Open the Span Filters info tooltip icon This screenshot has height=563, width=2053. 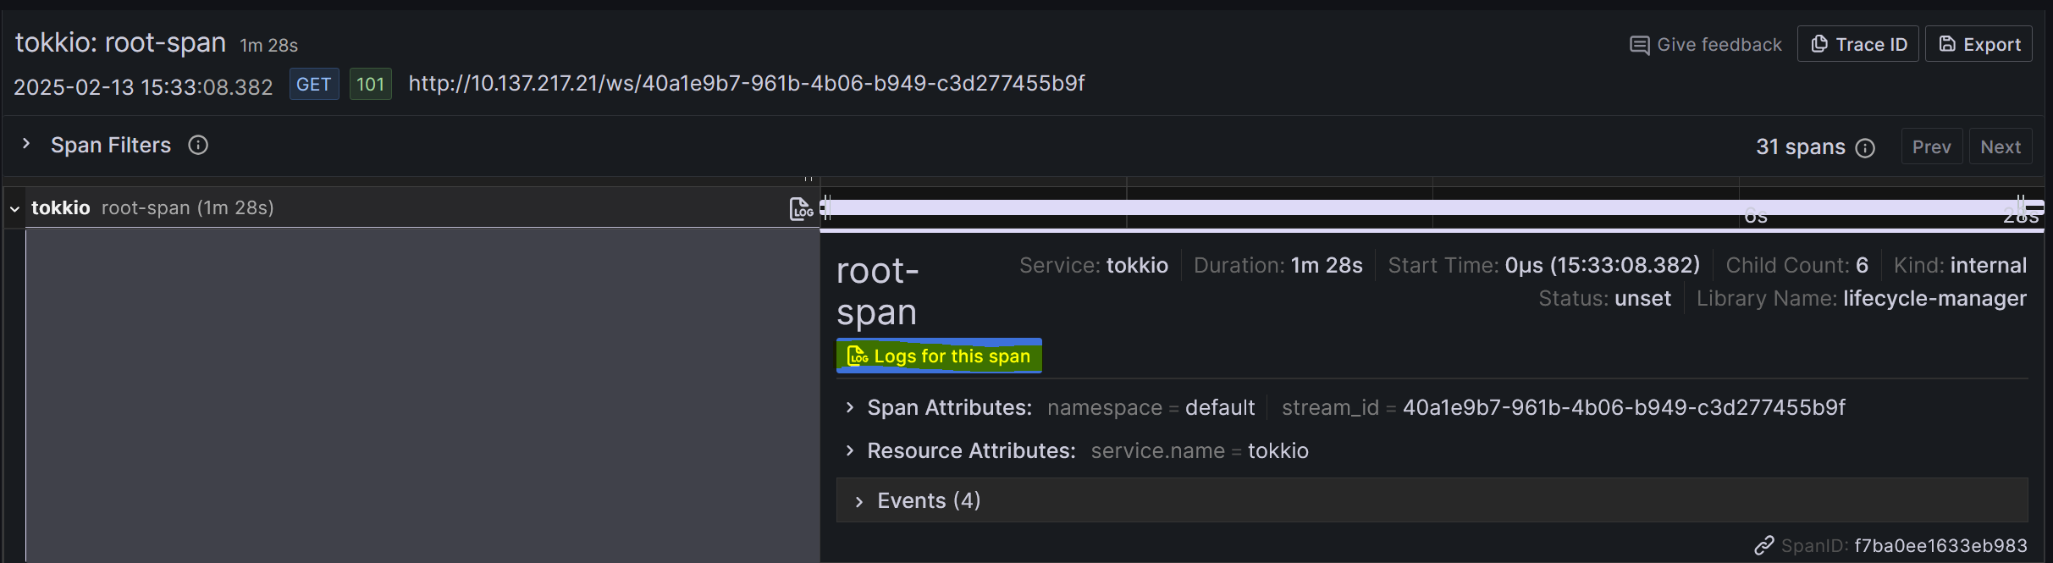tap(198, 146)
